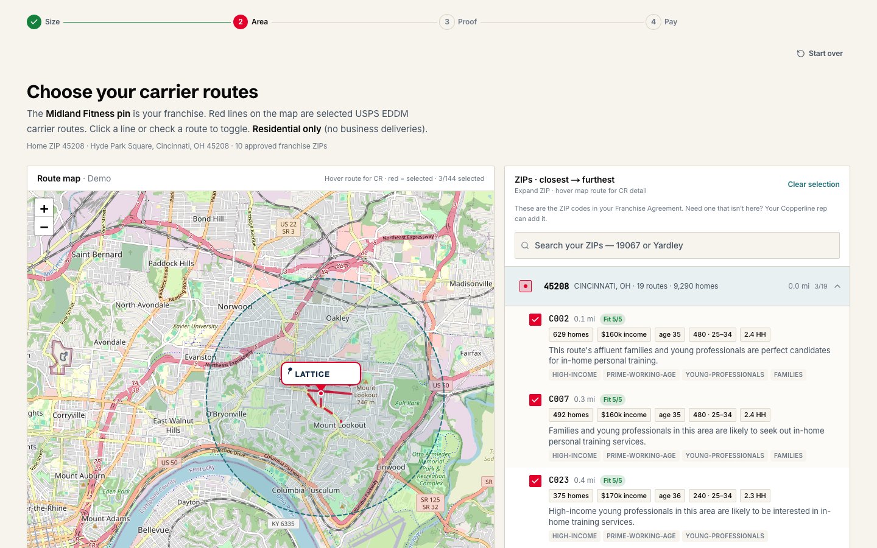Screen dimensions: 877x548
Task: Click the Fit 5/5 badge on C023
Action: tap(613, 480)
